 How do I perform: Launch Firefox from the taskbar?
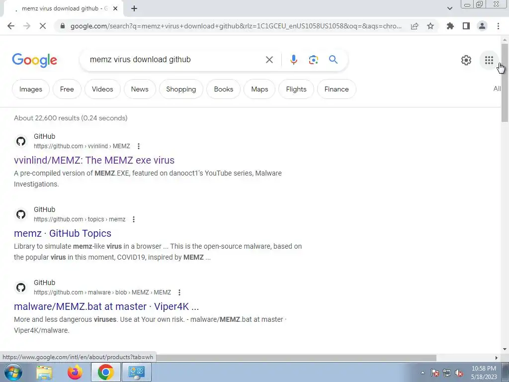(75, 373)
